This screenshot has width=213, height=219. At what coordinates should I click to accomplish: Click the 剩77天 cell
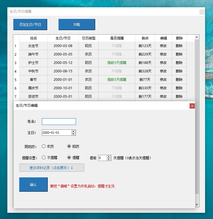145,80
